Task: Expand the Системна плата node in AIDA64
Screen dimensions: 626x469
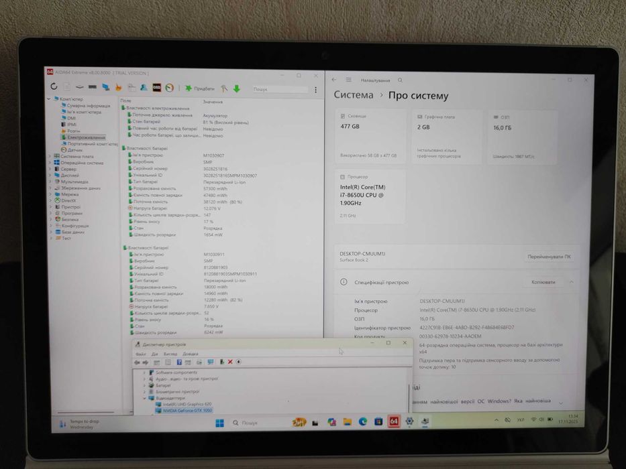Action: pyautogui.click(x=50, y=156)
